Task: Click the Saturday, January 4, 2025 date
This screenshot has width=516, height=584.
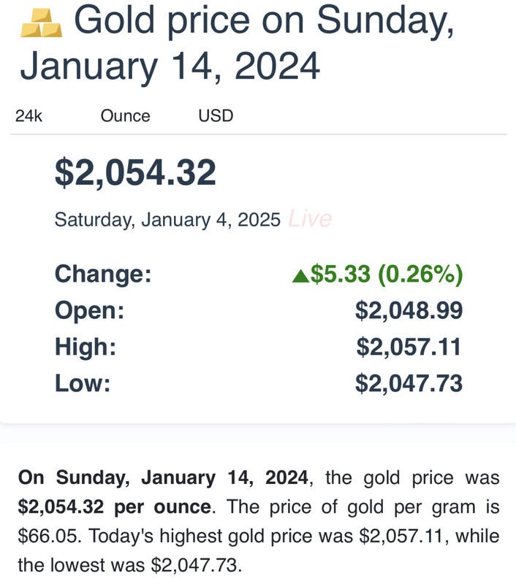Action: coord(167,220)
